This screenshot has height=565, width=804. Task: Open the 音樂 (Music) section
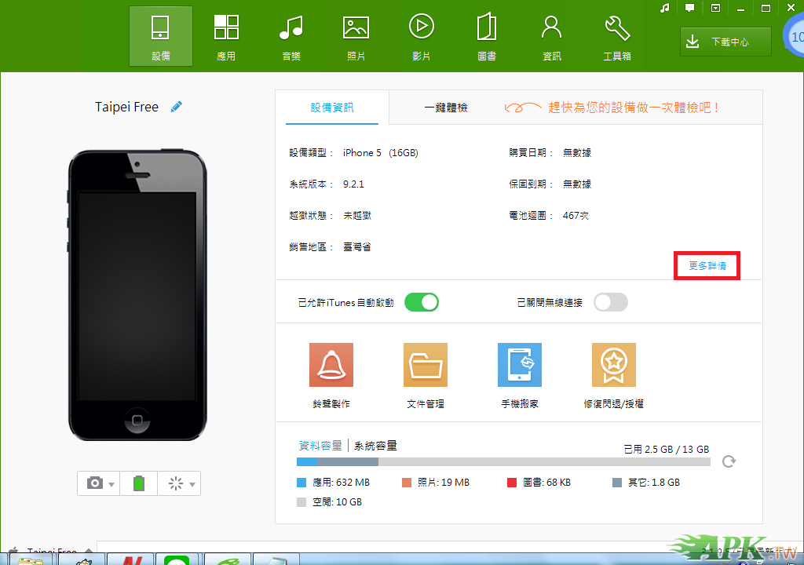click(x=291, y=37)
